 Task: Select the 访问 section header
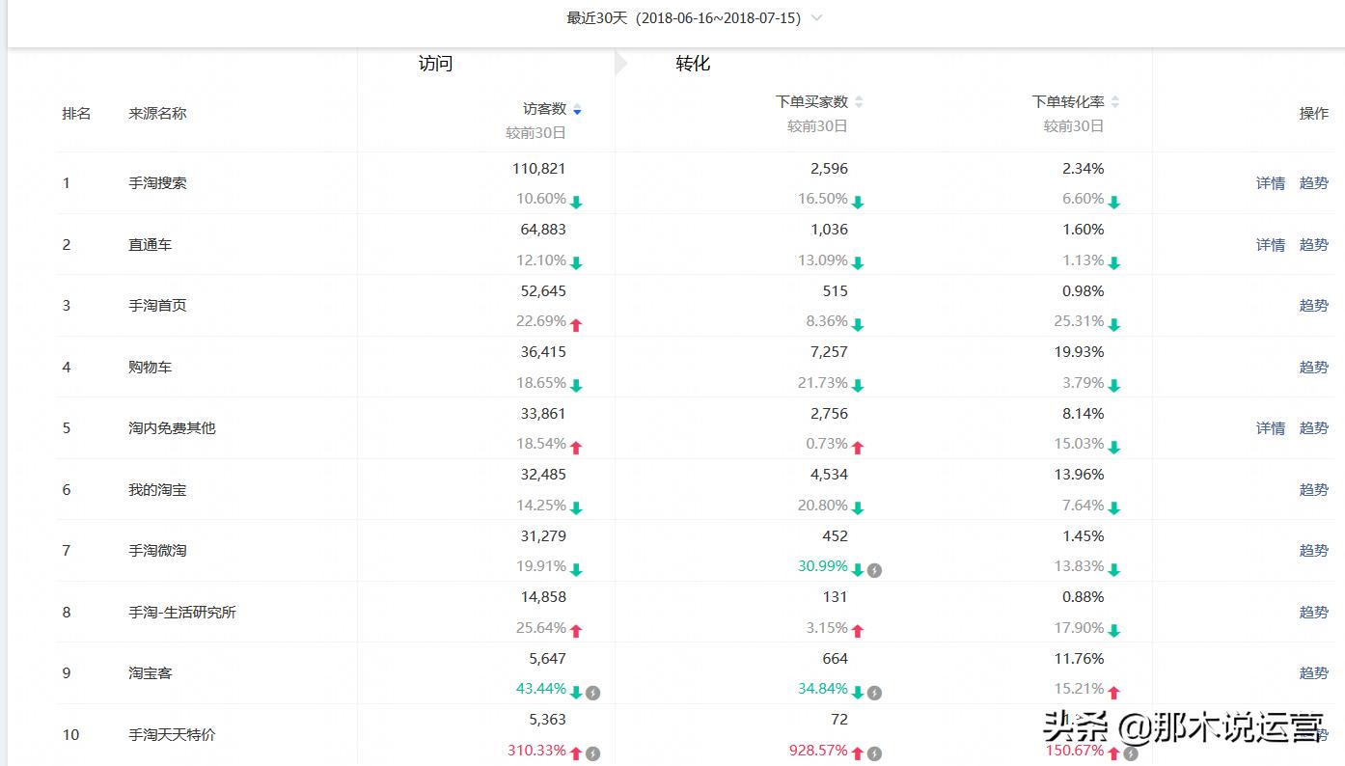click(435, 64)
